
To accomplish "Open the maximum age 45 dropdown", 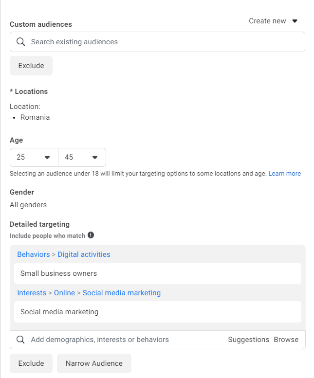I will tap(82, 157).
